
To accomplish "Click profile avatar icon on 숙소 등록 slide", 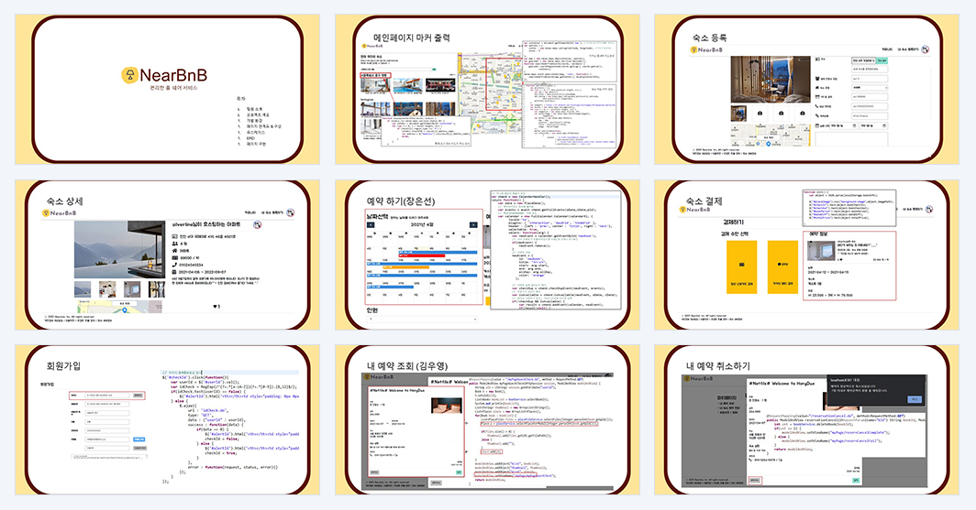I will (x=926, y=49).
